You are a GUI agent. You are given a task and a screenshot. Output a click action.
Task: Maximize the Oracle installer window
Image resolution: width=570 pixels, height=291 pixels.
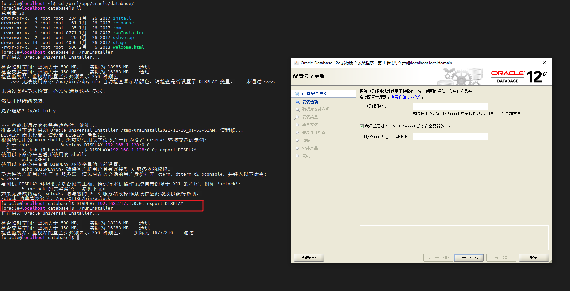coord(529,63)
